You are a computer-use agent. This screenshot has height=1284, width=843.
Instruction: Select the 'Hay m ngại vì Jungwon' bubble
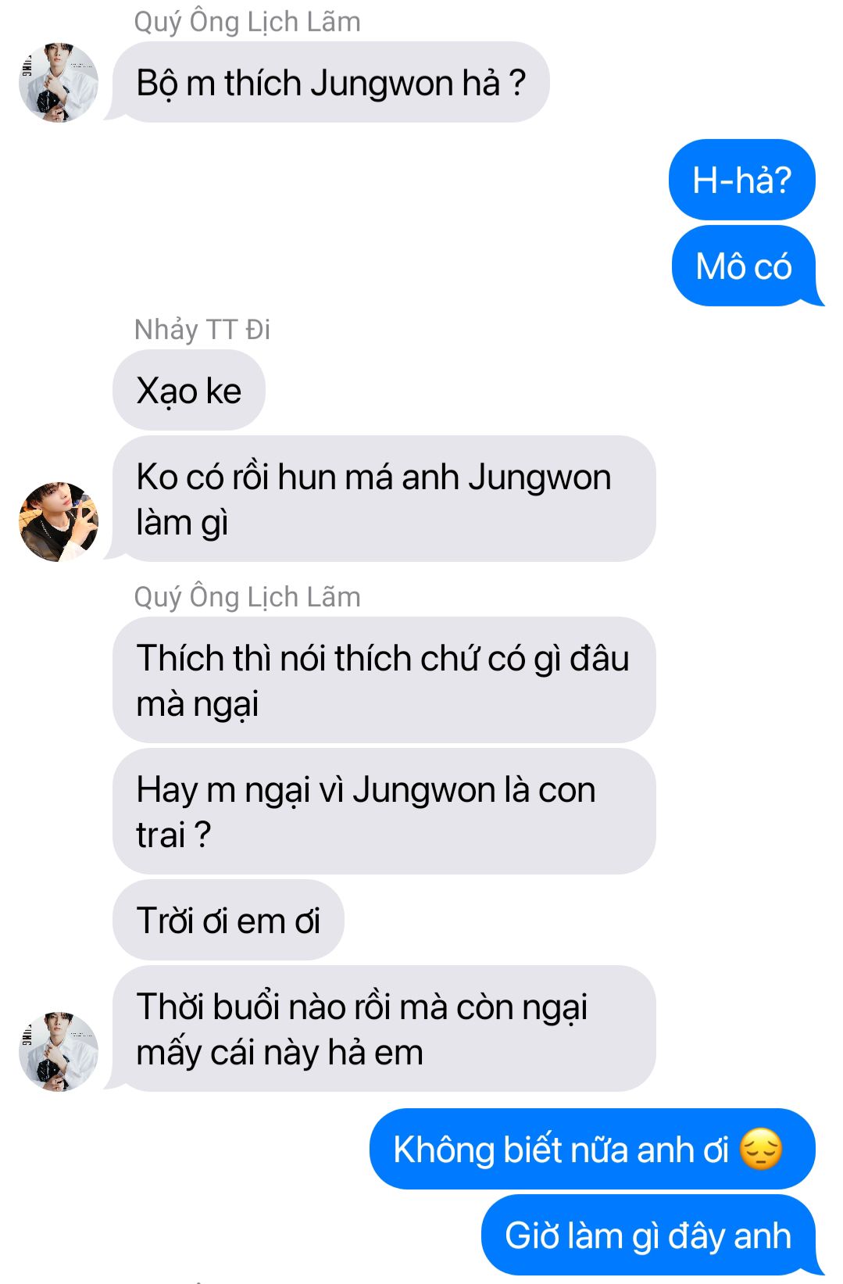pyautogui.click(x=384, y=811)
